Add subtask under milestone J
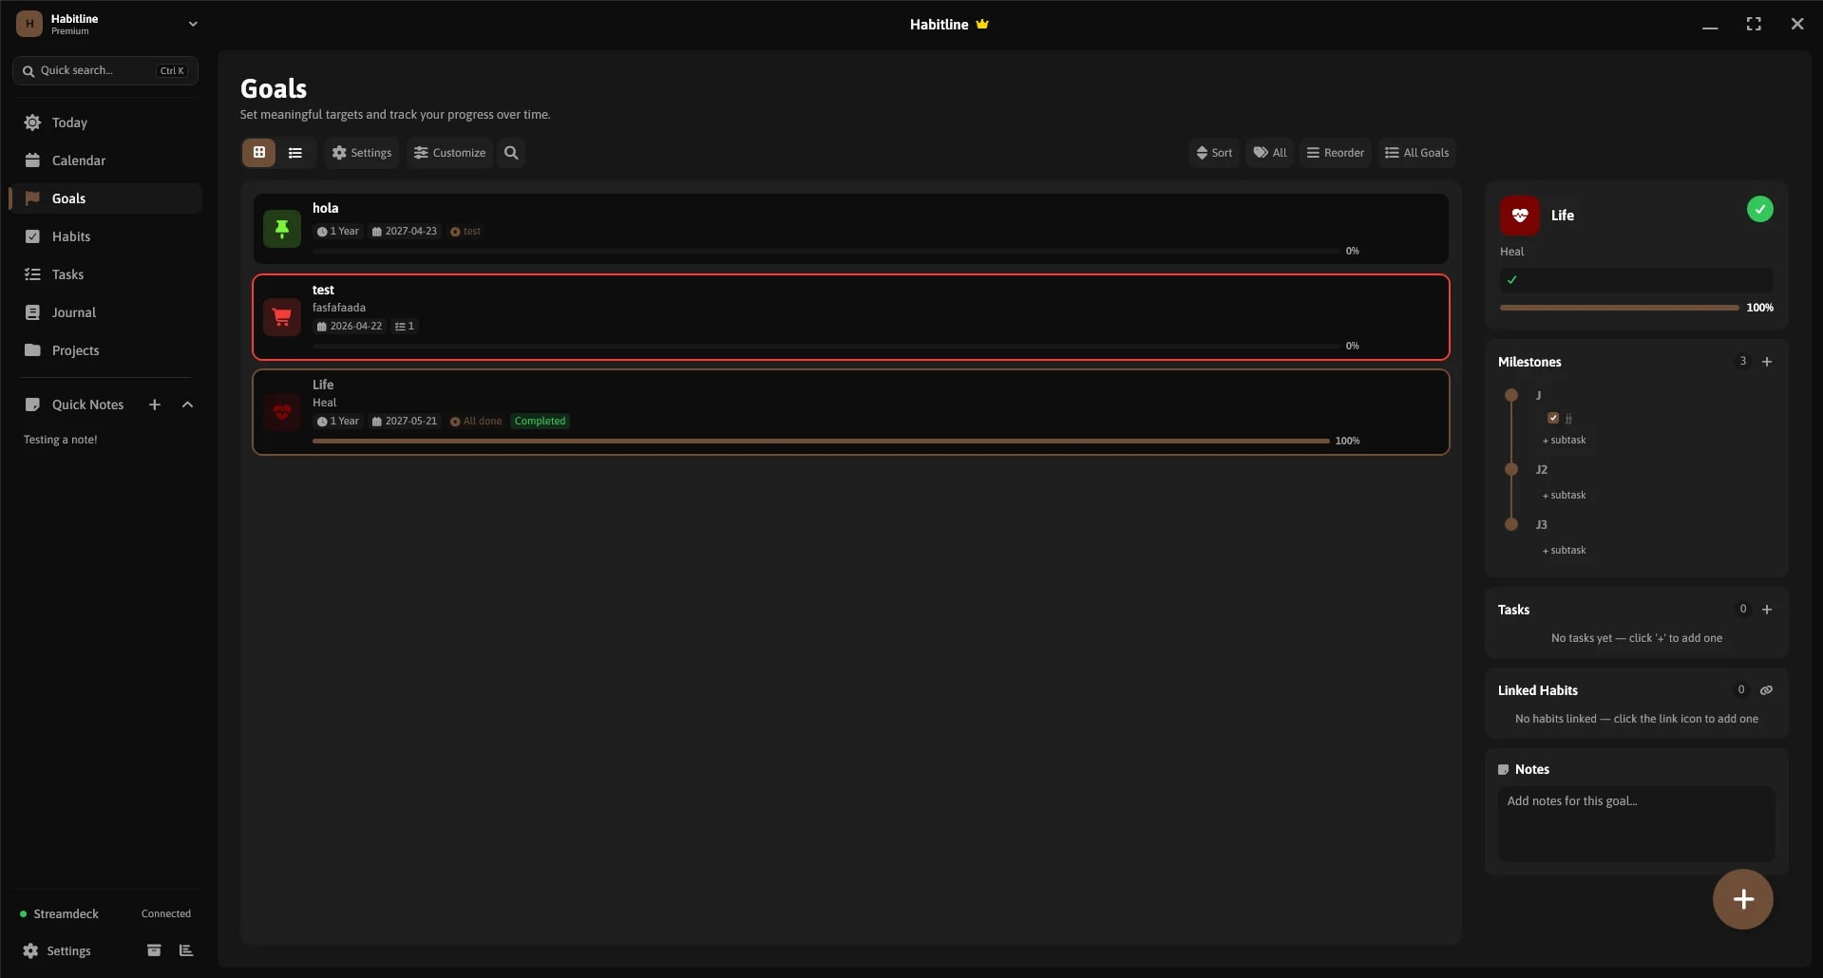1823x978 pixels. tap(1565, 441)
